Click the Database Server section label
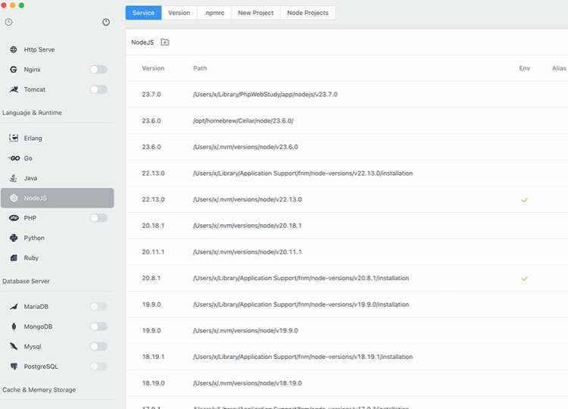Screen dimensions: 568x409 26,281
